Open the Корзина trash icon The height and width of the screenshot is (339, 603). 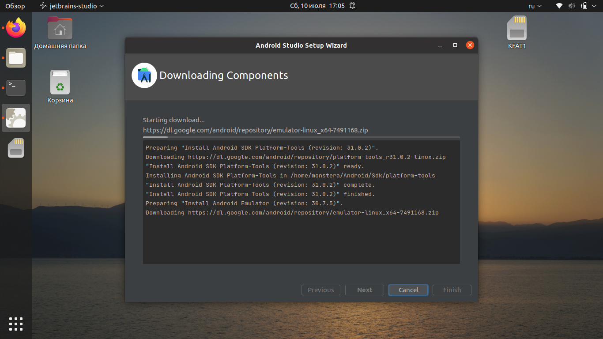[60, 83]
